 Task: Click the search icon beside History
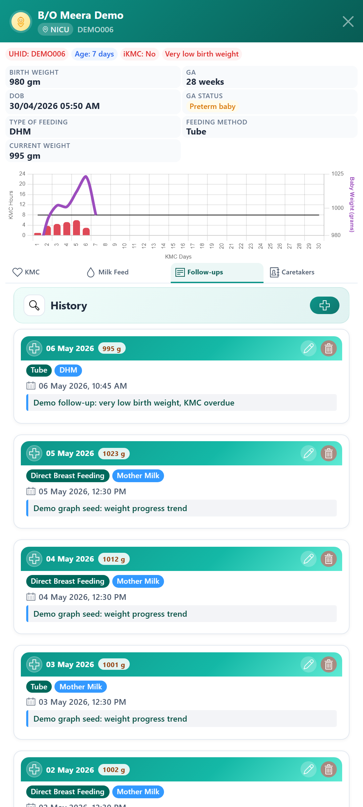pos(34,305)
